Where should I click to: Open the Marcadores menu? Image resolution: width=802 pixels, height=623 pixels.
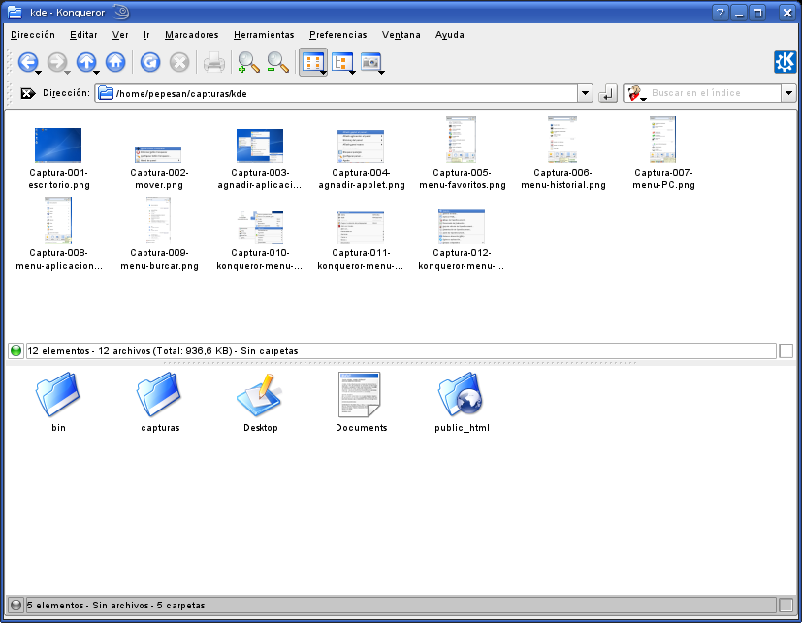[191, 35]
